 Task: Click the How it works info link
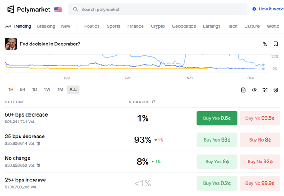[x=270, y=9]
